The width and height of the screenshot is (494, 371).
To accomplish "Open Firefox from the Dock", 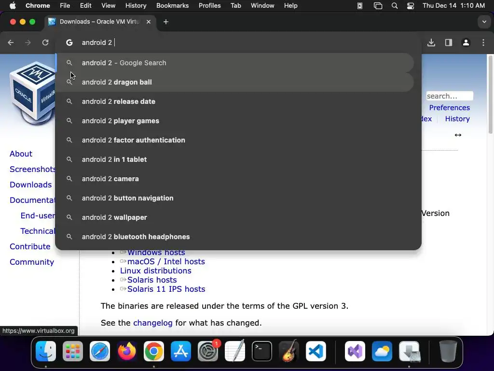I will 127,351.
